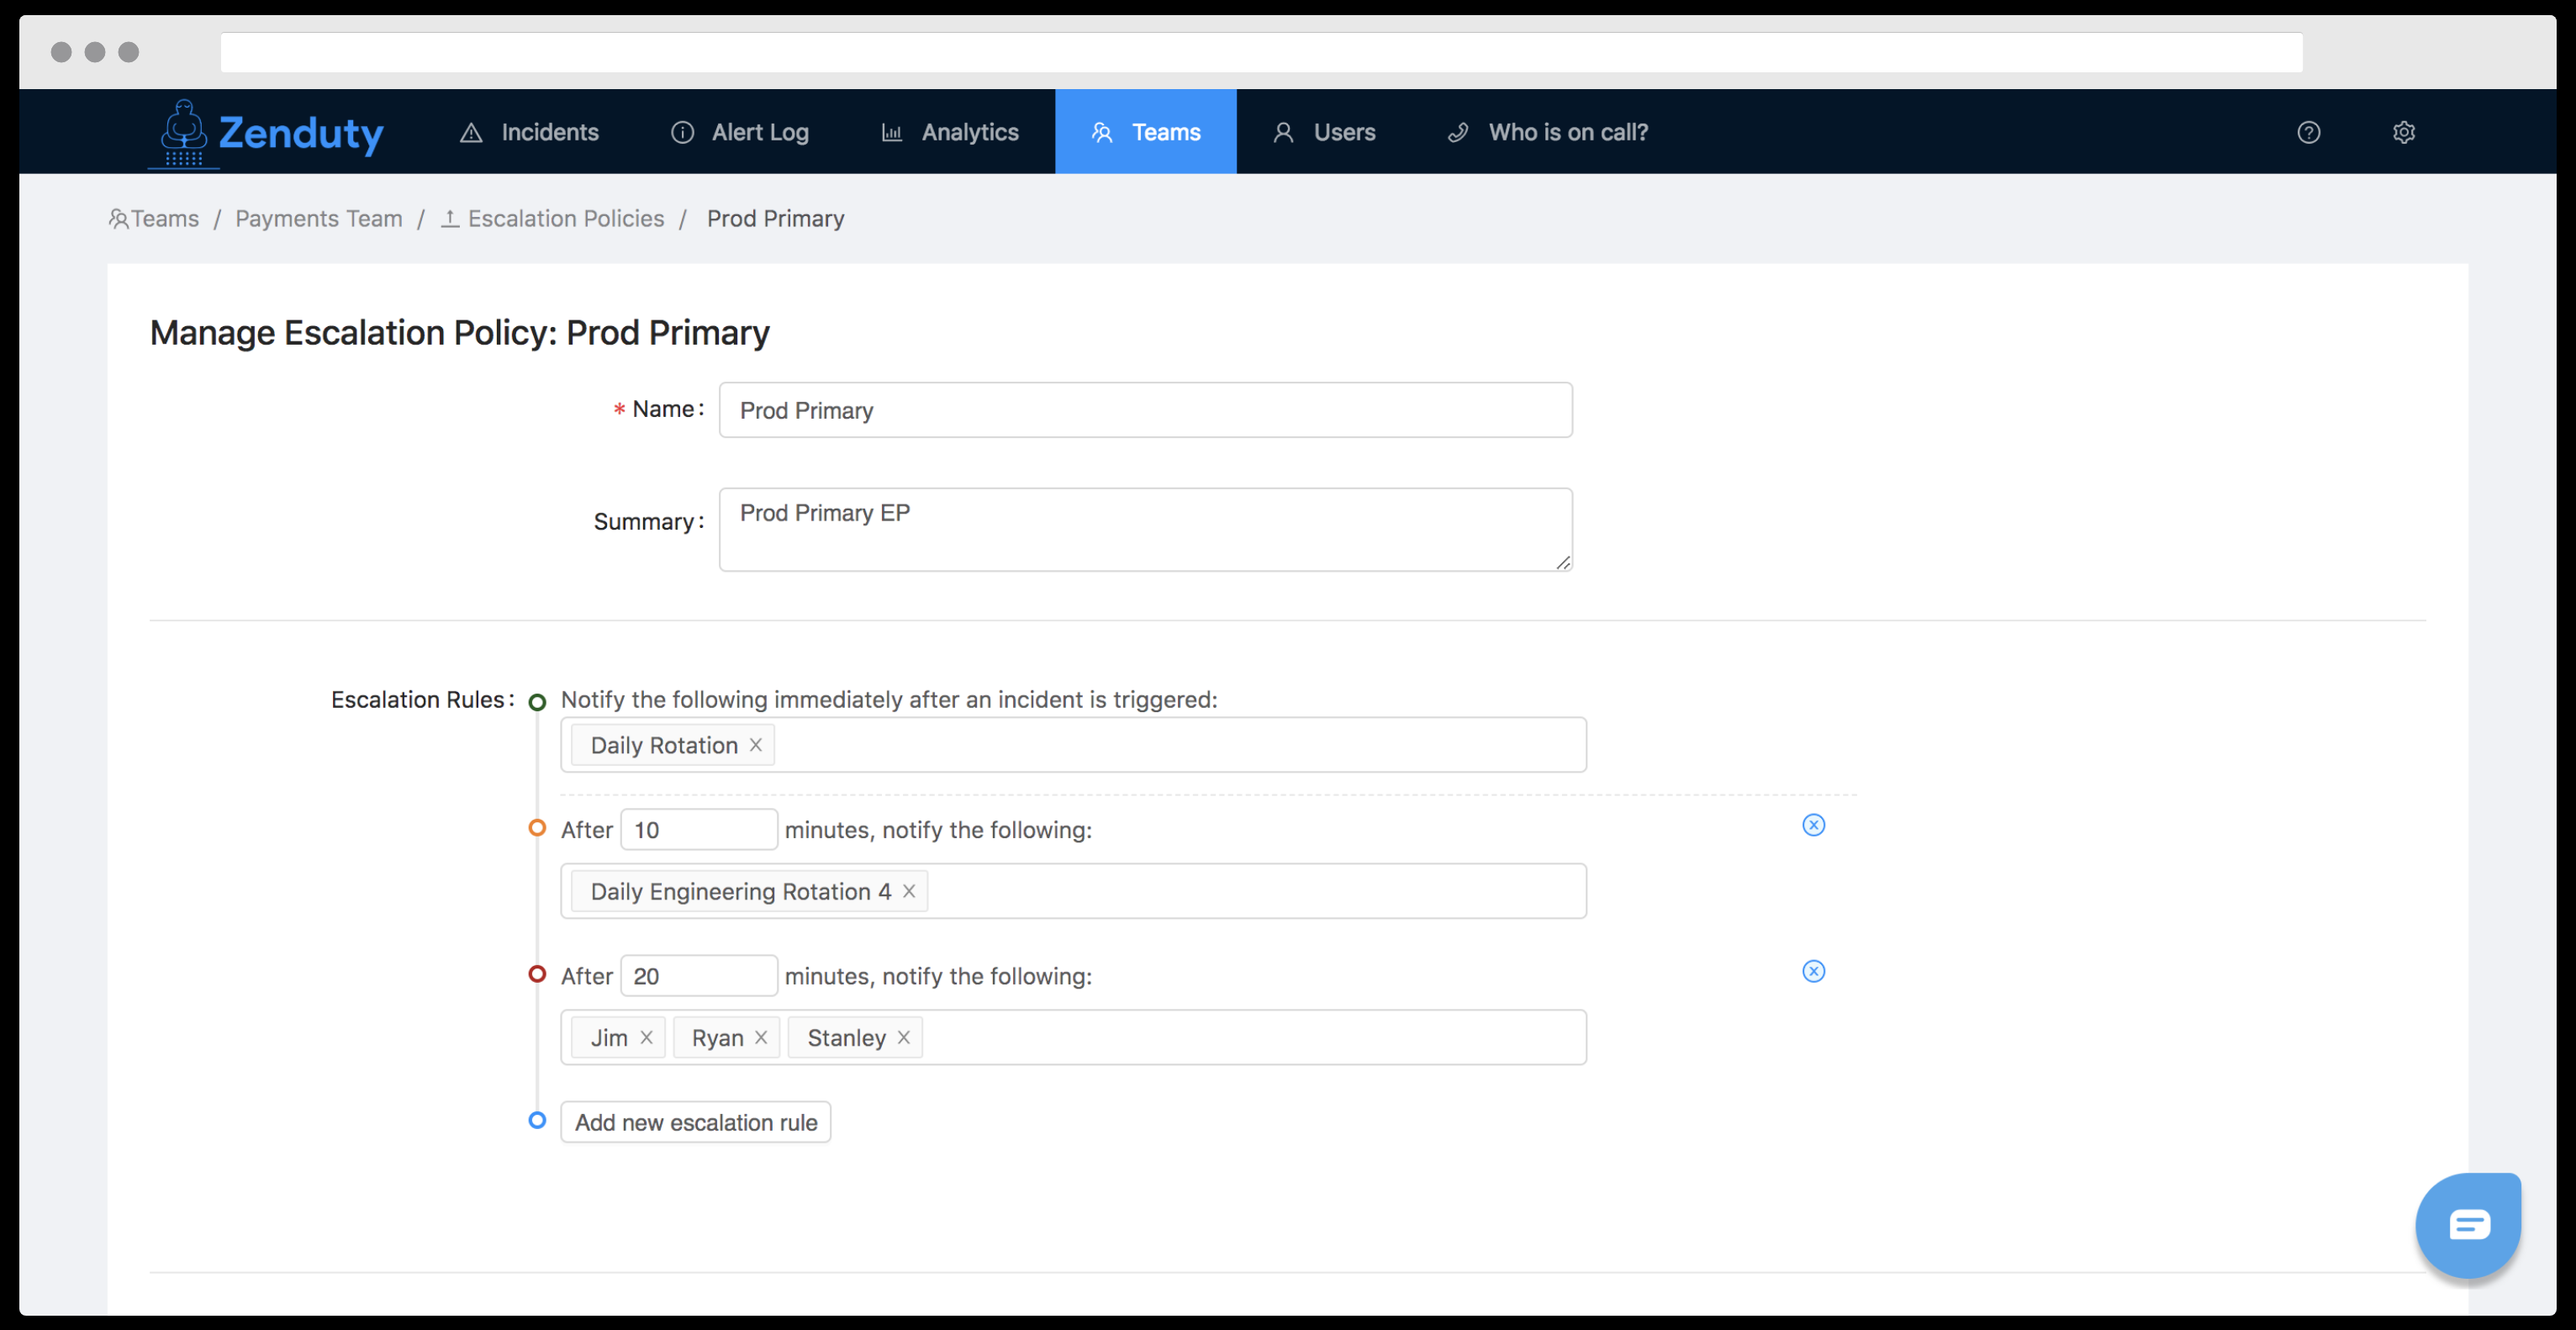
Task: Click into the Summary text area
Action: click(x=1146, y=530)
